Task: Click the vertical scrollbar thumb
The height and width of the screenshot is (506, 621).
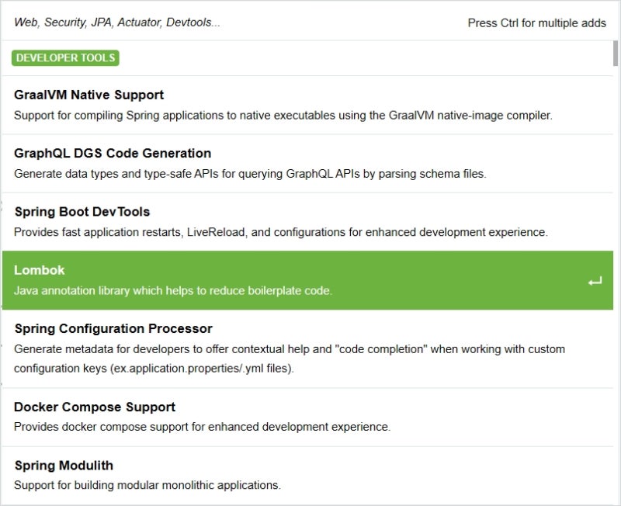Action: coord(615,53)
